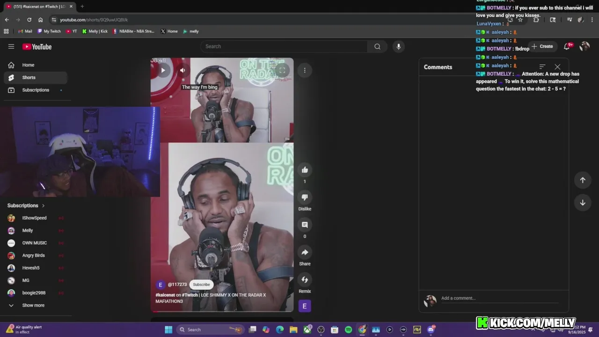Click the browser home icon
599x337 pixels.
(40, 20)
